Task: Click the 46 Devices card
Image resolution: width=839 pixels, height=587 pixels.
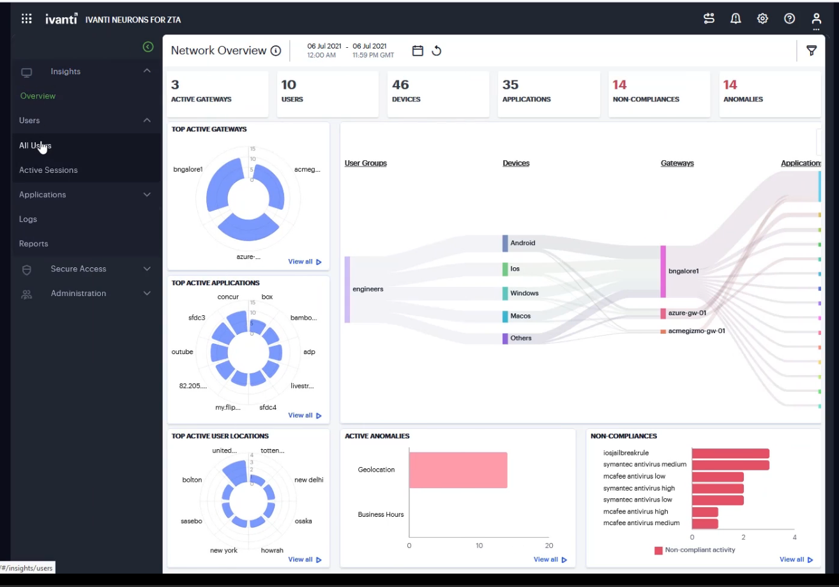Action: [x=439, y=94]
